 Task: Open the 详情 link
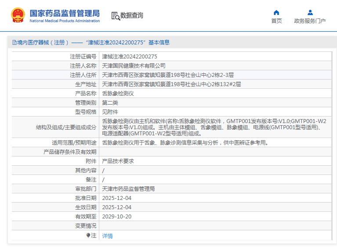point(107,236)
